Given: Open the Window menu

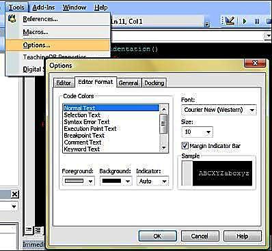Looking at the screenshot, I should 74,8.
